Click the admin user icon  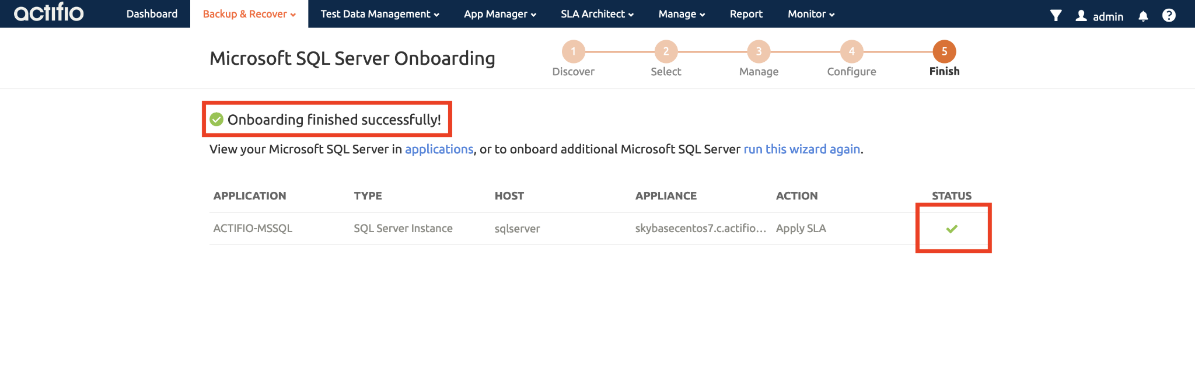(1081, 16)
